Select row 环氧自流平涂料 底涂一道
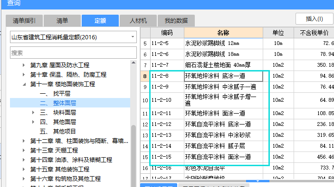Image resolution: width=334 pixels, height=187 pixels. (237, 125)
